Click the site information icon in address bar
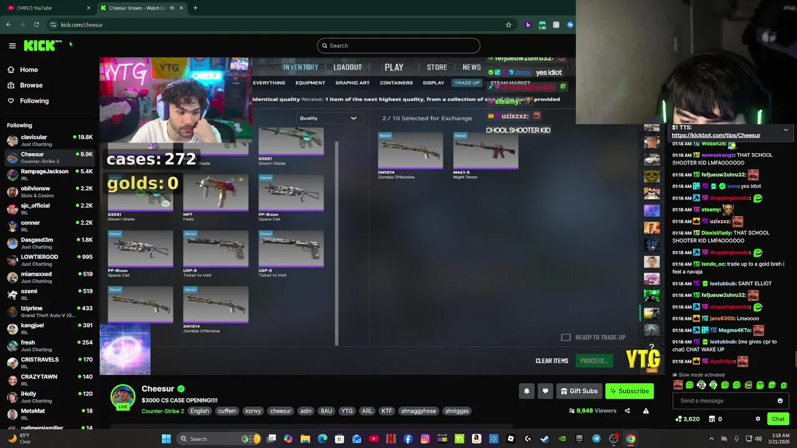 pos(53,25)
